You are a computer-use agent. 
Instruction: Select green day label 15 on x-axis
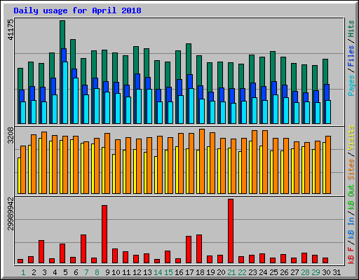(x=168, y=272)
